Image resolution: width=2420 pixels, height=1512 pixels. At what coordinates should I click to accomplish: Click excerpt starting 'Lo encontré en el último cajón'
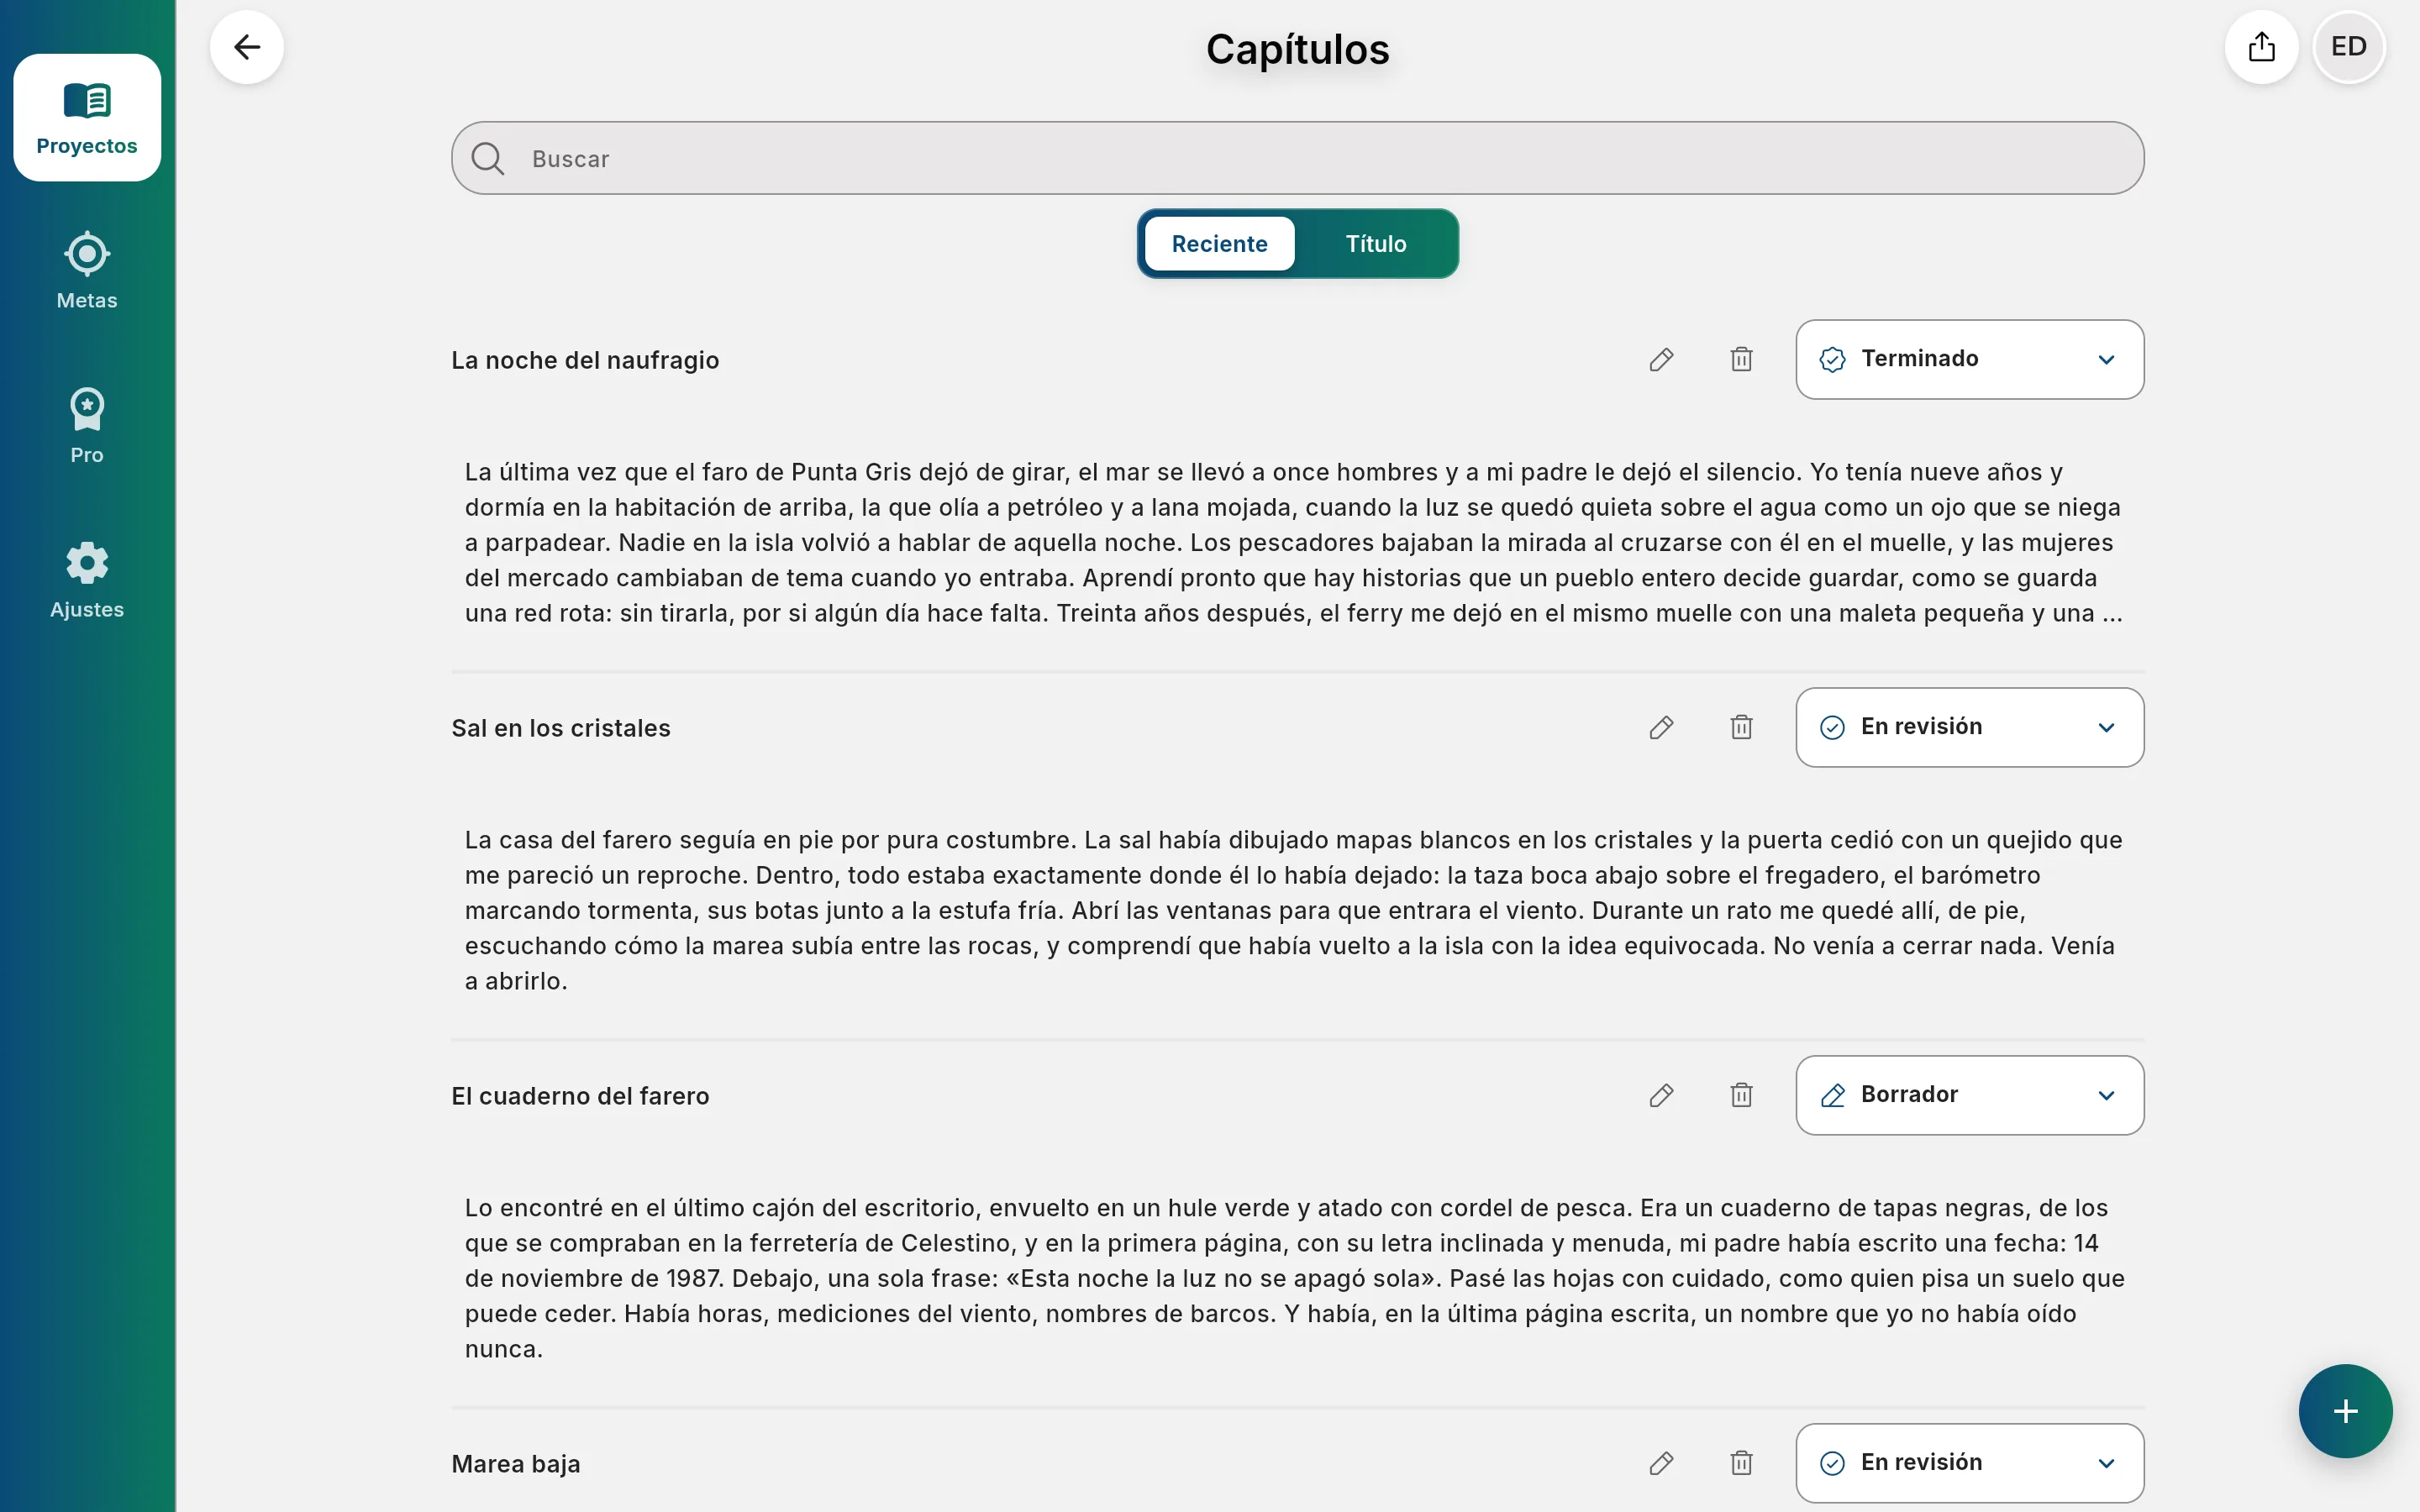(x=1294, y=1279)
